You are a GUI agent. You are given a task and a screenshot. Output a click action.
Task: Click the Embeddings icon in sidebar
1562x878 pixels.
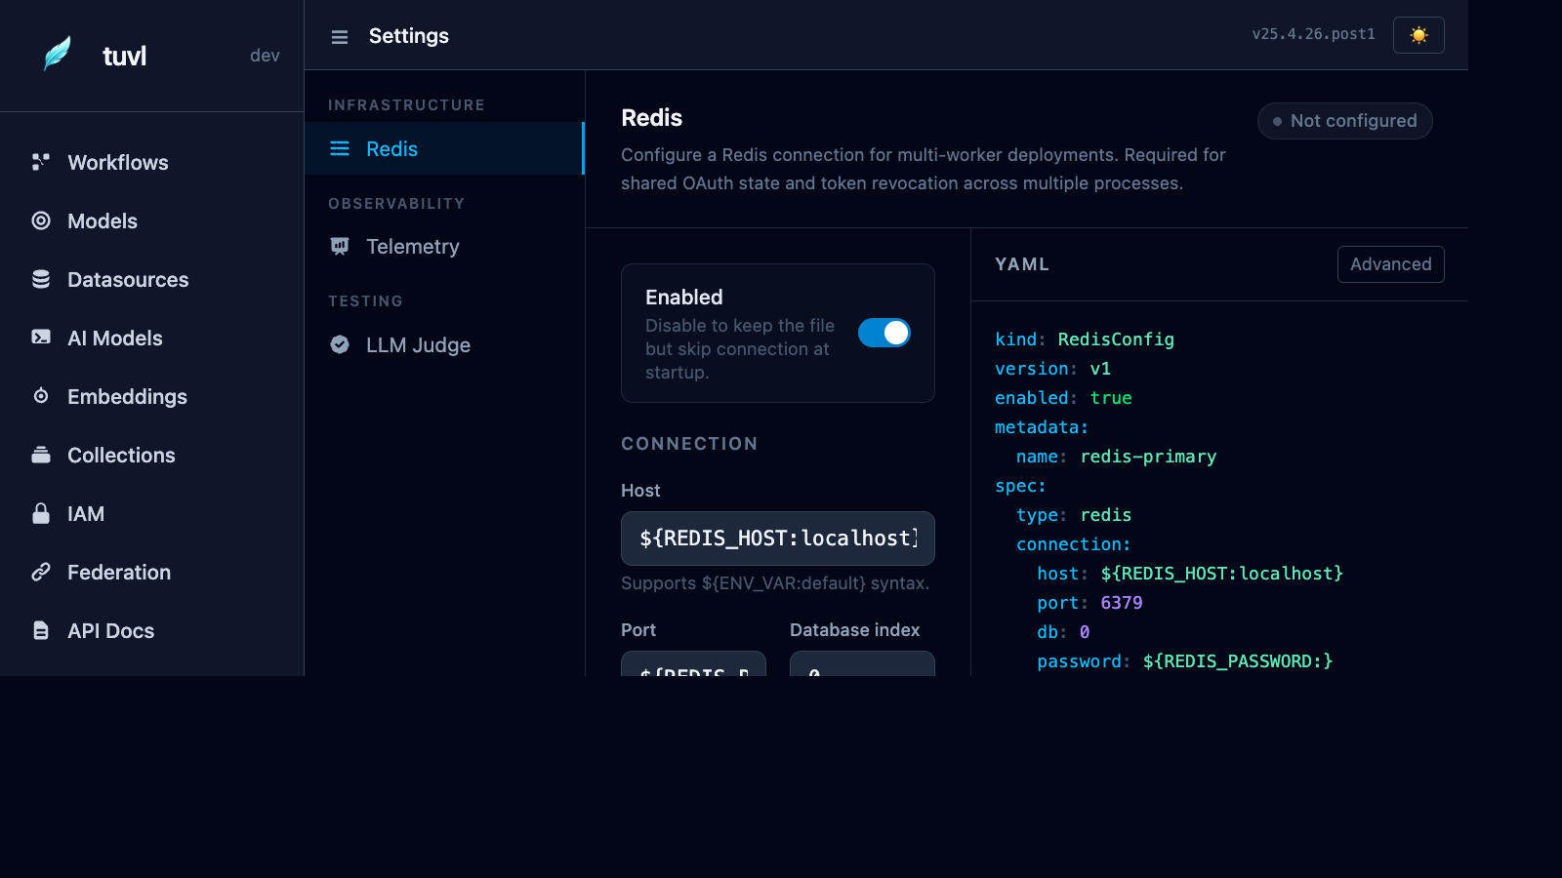point(41,396)
